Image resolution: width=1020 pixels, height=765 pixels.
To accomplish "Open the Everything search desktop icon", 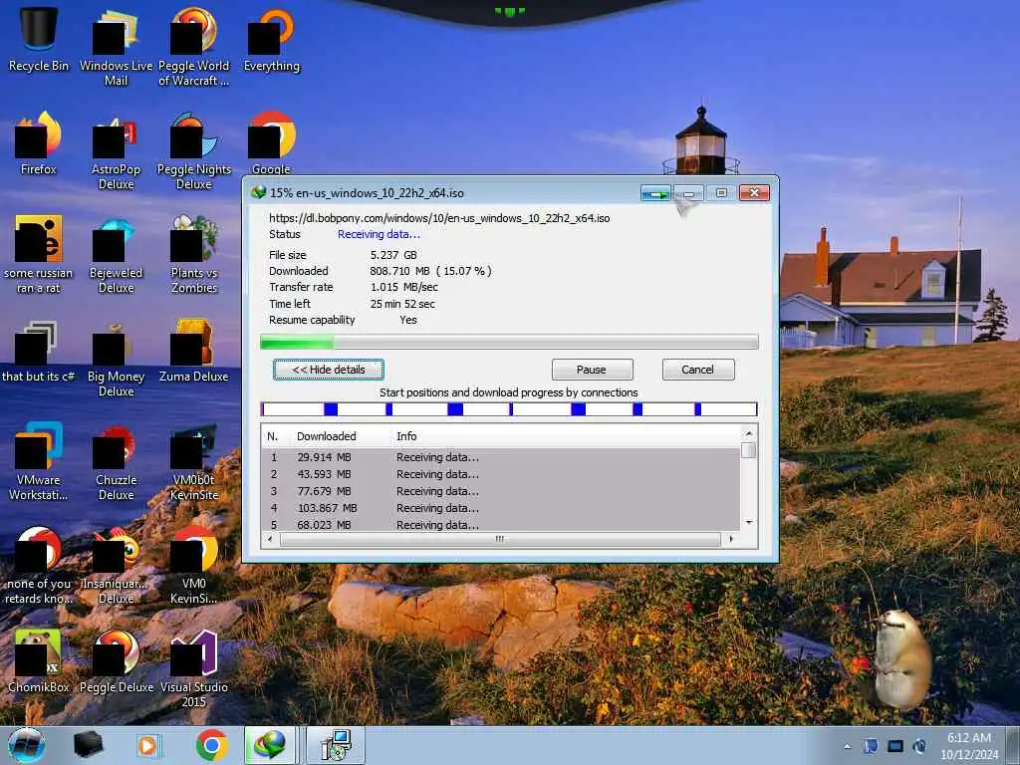I will [x=271, y=39].
